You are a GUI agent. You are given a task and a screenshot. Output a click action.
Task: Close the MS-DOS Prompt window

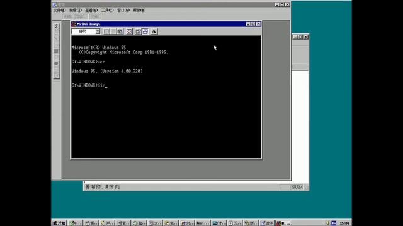pyautogui.click(x=258, y=24)
